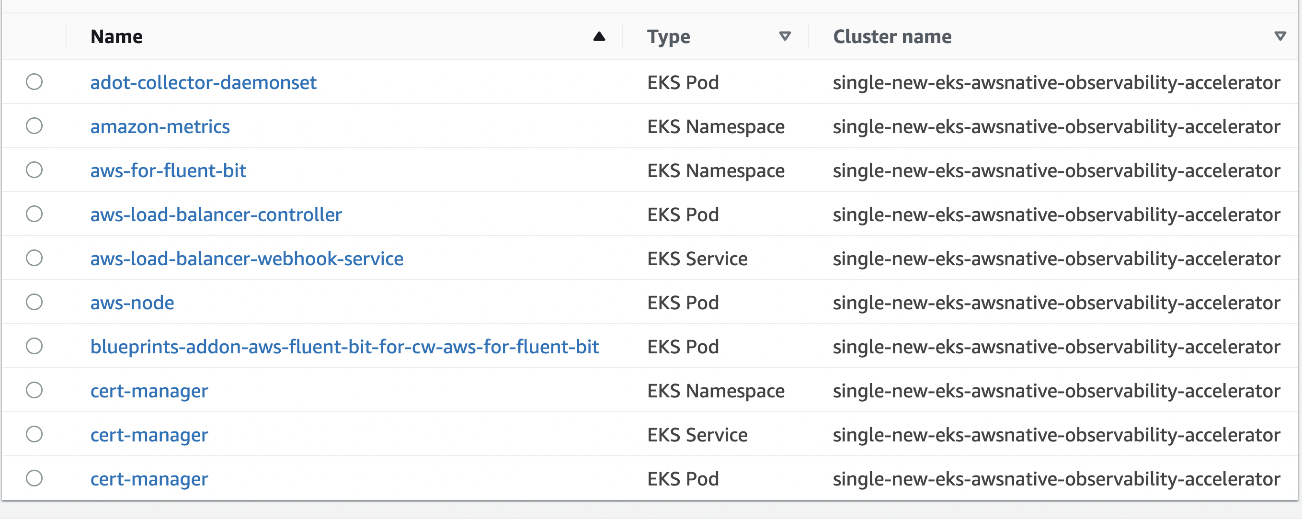
Task: Open the adot-collector-daemonset link
Action: (x=203, y=82)
